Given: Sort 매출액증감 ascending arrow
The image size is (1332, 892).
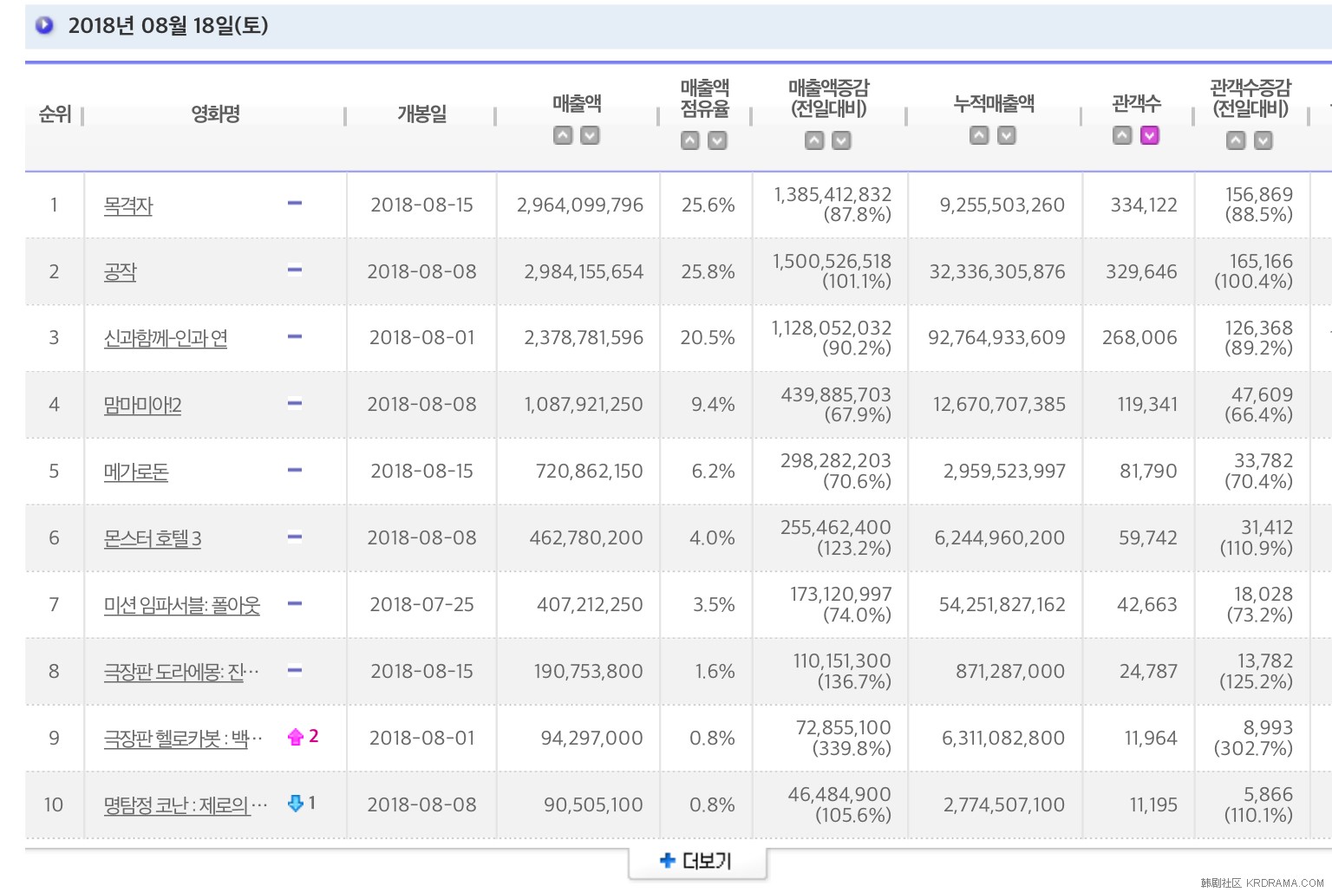Looking at the screenshot, I should pos(814,140).
